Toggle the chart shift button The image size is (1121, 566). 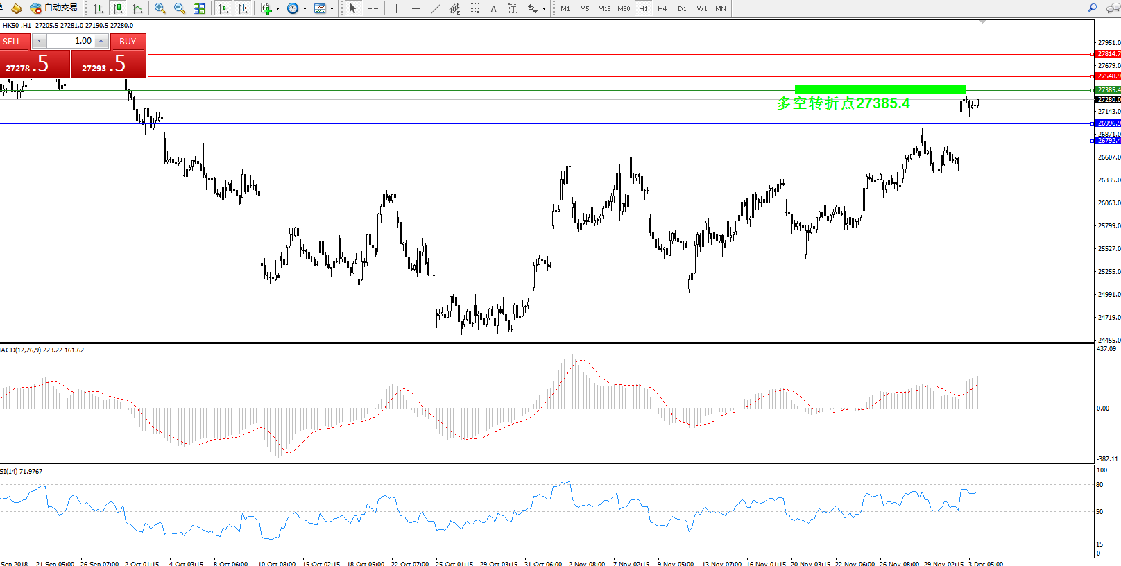[x=242, y=8]
